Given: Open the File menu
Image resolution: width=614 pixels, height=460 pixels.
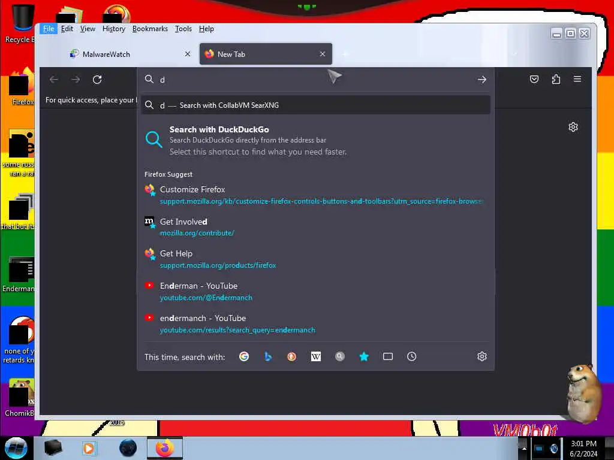Looking at the screenshot, I should (x=49, y=29).
